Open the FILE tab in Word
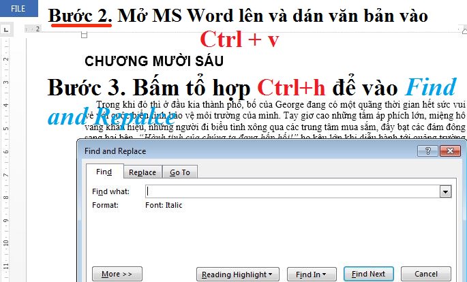 pos(19,8)
